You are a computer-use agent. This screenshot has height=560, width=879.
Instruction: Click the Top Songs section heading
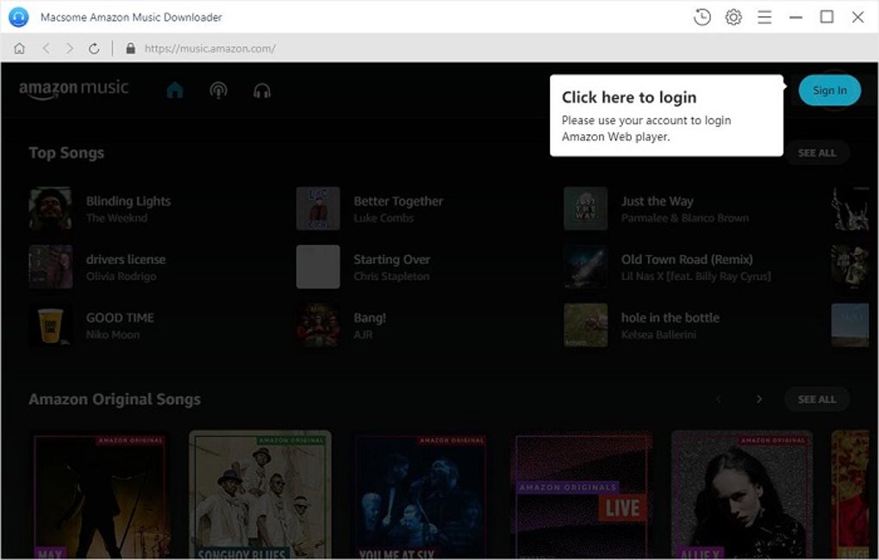point(66,153)
